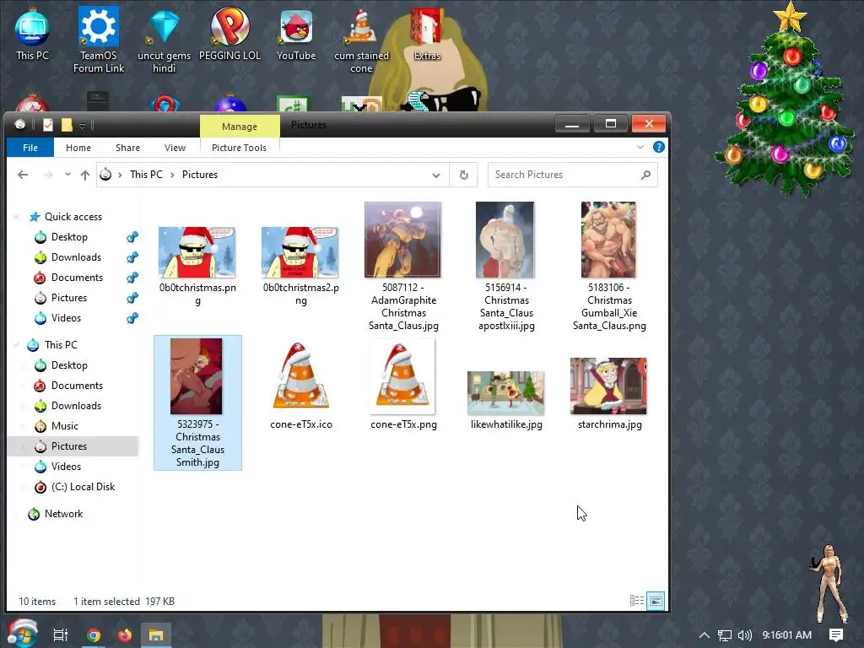
Task: Open the File ribbon tab
Action: pyautogui.click(x=30, y=148)
